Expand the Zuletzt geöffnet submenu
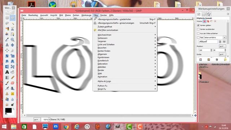This screenshot has width=231, height=130. click(x=125, y=27)
